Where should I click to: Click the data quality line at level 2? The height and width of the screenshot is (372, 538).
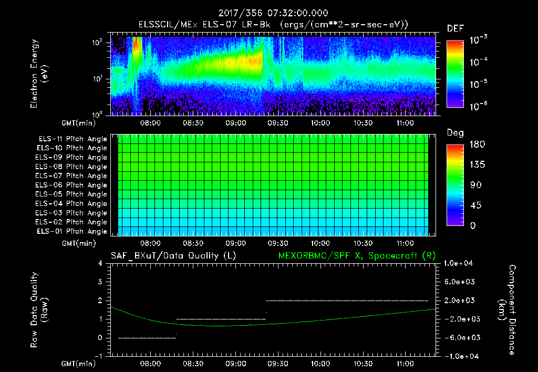(347, 301)
